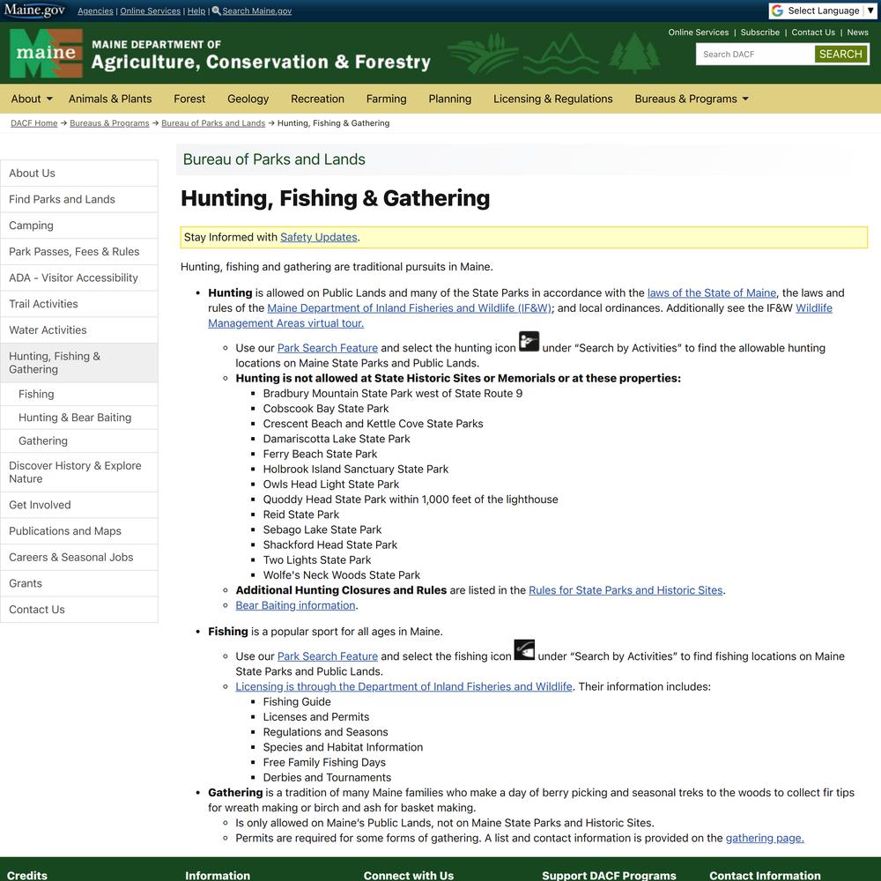The height and width of the screenshot is (881, 881).
Task: Open ADA - Visitor Accessibility sidebar item
Action: pyautogui.click(x=79, y=278)
